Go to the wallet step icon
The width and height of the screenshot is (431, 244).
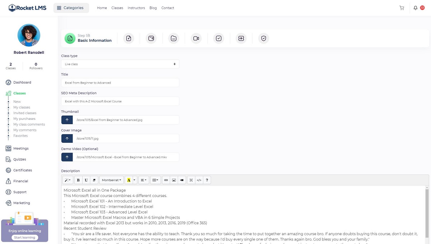[151, 38]
